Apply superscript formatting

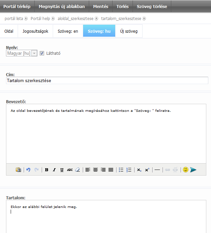(147, 170)
